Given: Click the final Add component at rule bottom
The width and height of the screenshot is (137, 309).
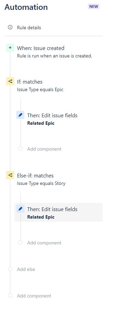Looking at the screenshot, I should tap(34, 296).
